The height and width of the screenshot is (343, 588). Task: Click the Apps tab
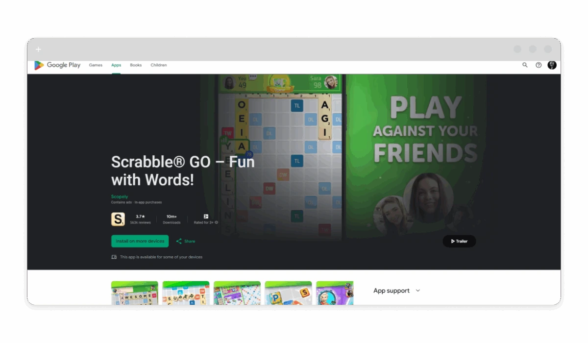tap(116, 65)
